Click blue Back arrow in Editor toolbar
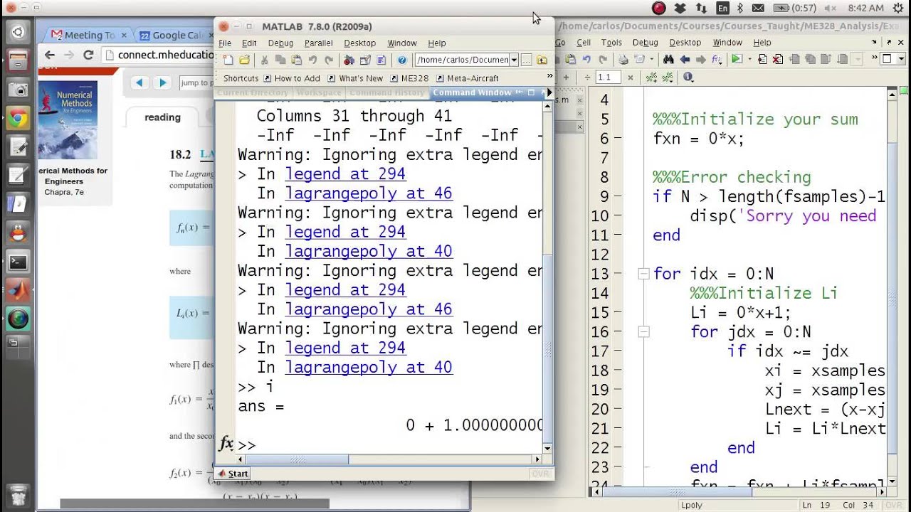Screen dimensions: 911x512 coord(685,60)
